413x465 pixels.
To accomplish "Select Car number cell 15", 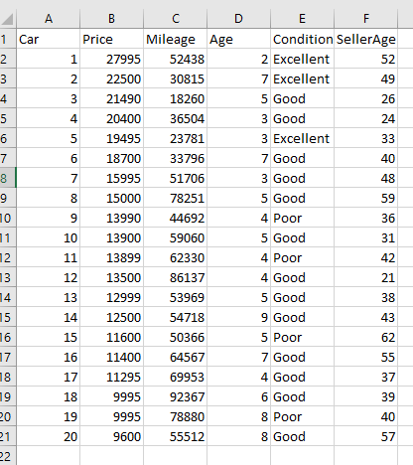I will 49,337.
